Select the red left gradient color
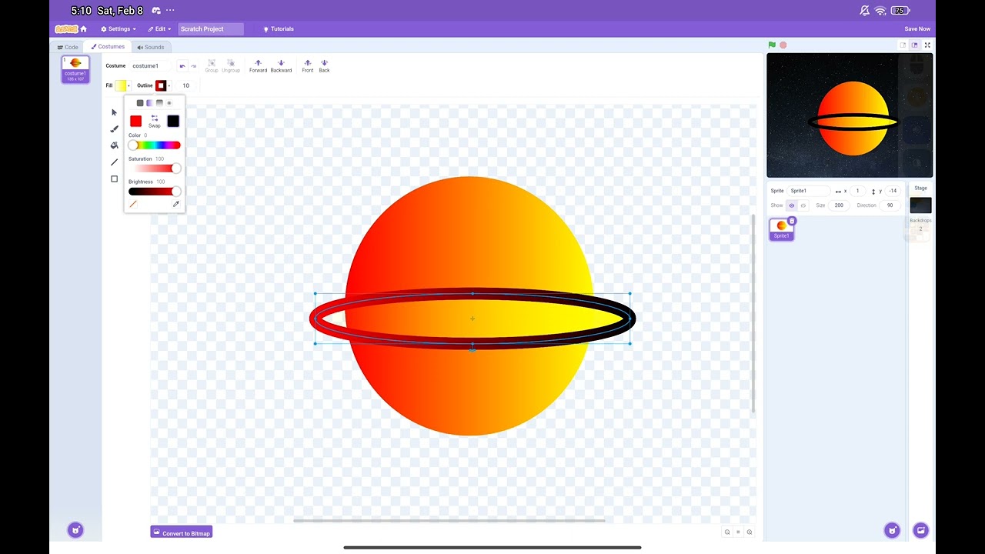Screen dimensions: 985x554 [136, 121]
